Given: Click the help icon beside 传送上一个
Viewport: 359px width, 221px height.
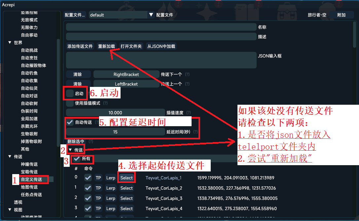Looking at the screenshot, I should click(187, 84).
